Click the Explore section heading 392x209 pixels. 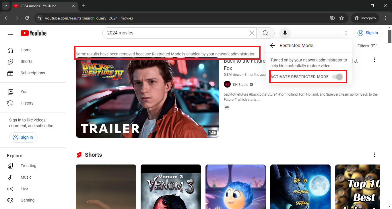tap(15, 156)
